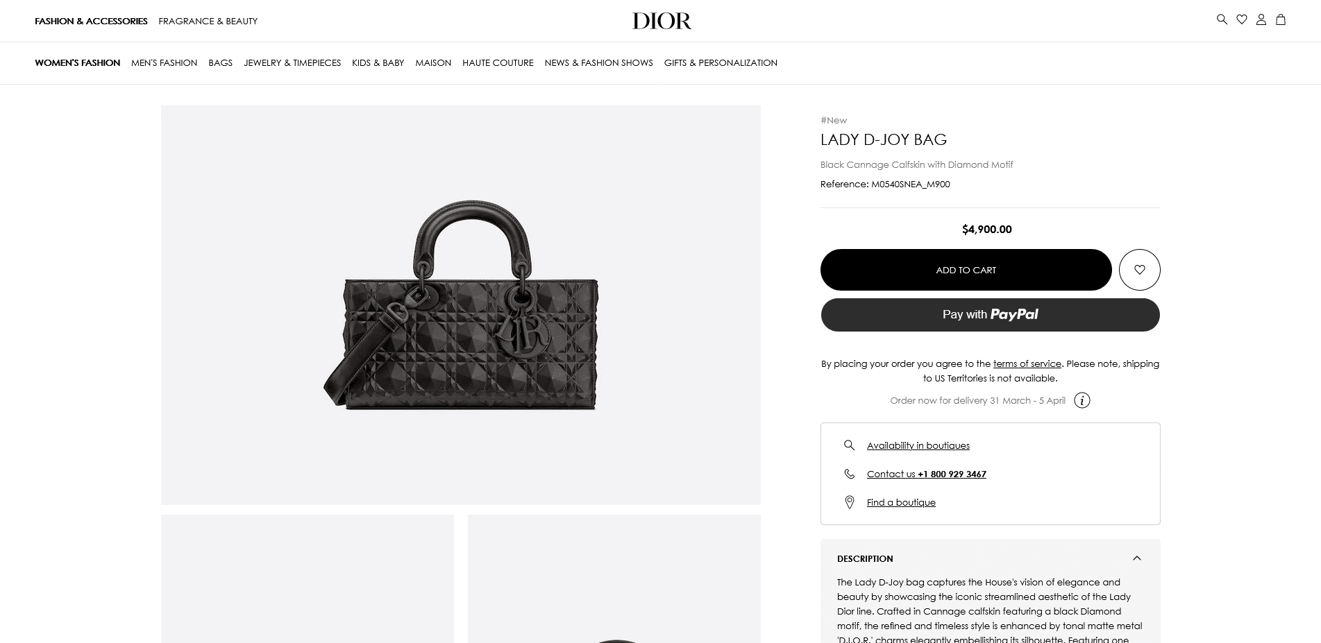Open the search magnifier icon in header

coord(1222,19)
